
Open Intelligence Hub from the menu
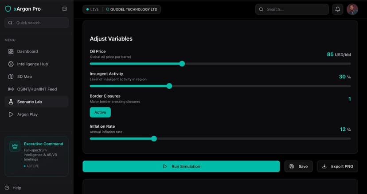click(32, 64)
